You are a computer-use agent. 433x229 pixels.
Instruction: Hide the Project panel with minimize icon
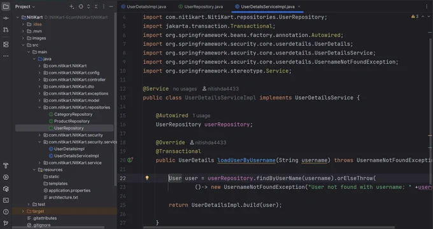click(x=111, y=6)
